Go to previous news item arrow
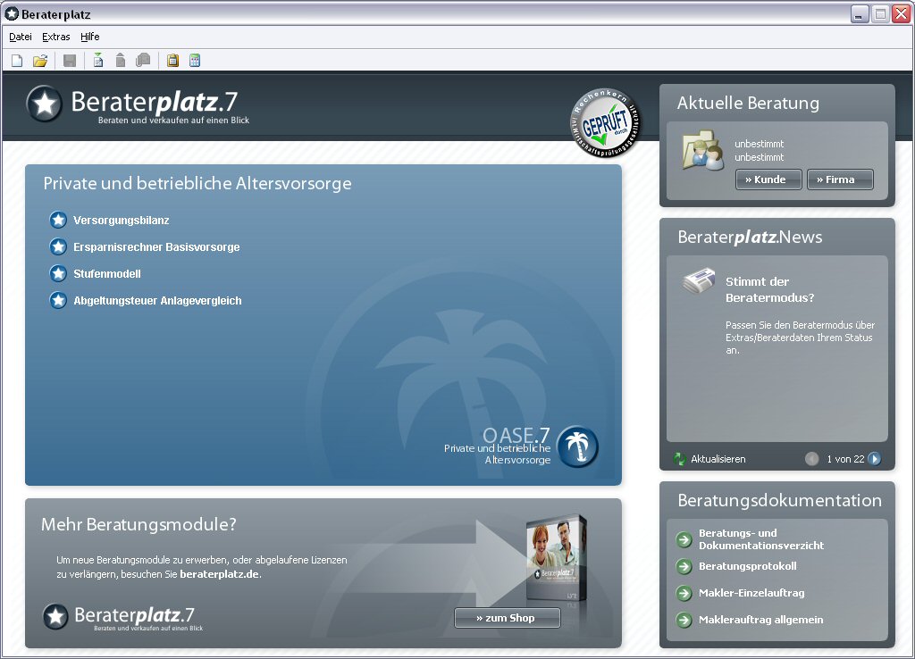This screenshot has height=659, width=915. 811,459
